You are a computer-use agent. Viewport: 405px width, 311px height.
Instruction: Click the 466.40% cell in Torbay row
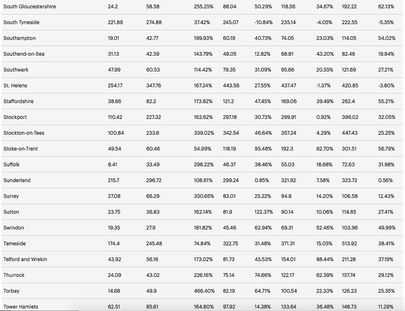[x=204, y=291]
